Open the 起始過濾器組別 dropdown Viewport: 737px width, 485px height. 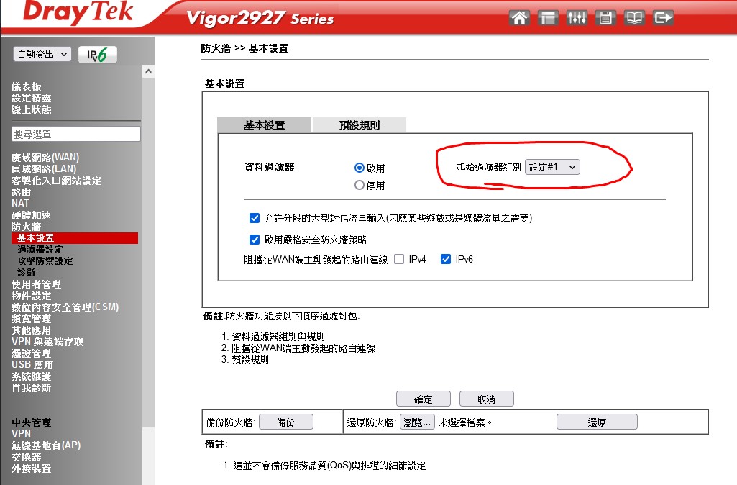pyautogui.click(x=552, y=167)
